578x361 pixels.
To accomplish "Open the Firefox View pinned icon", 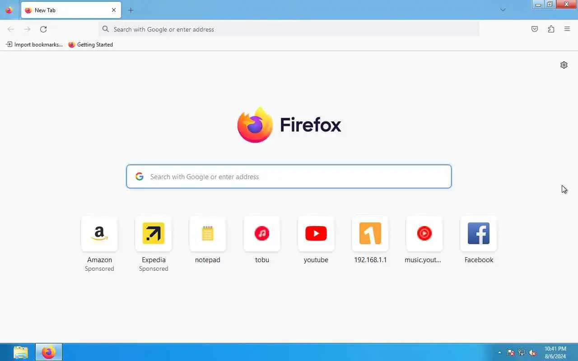I will click(x=9, y=10).
